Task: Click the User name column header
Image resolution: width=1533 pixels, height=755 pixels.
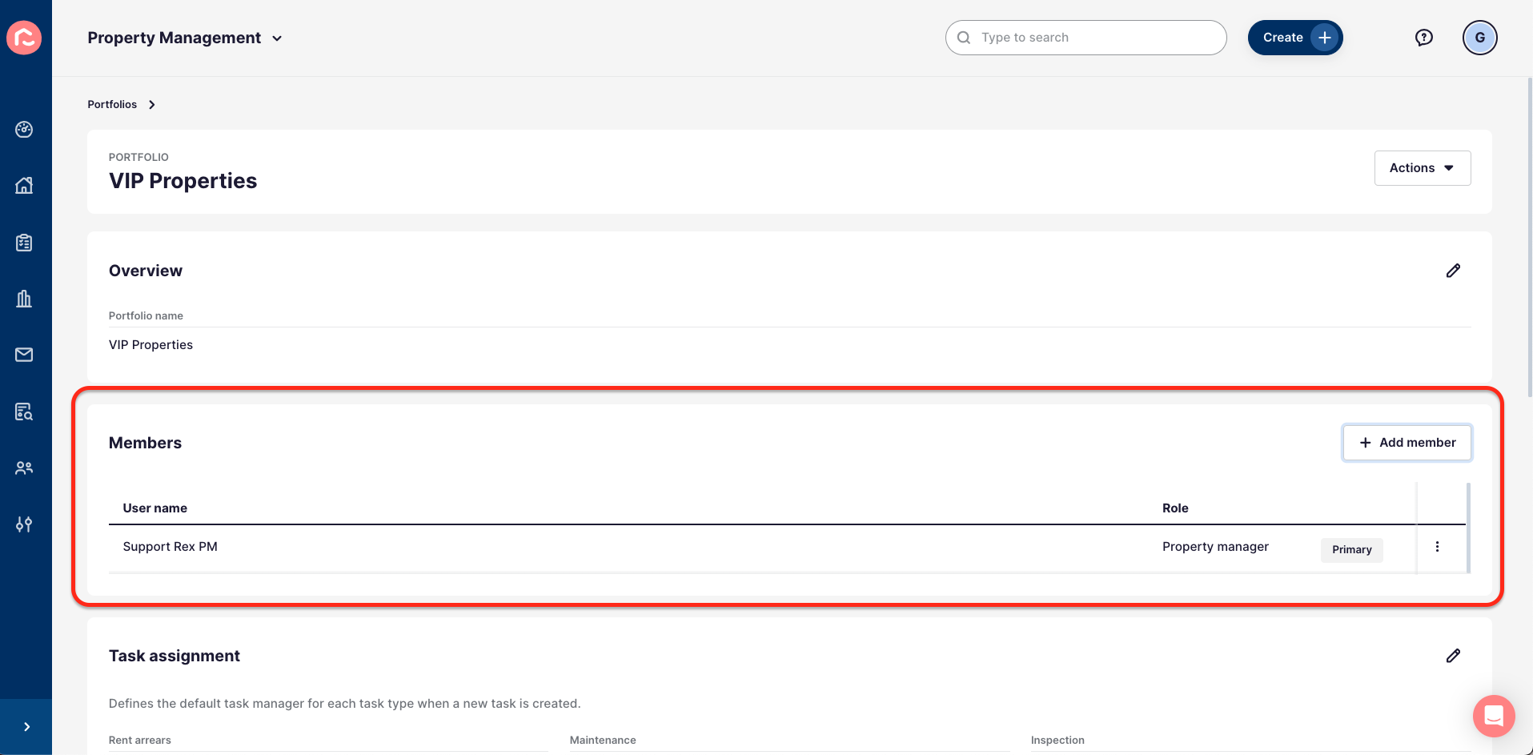Action: tap(155, 508)
